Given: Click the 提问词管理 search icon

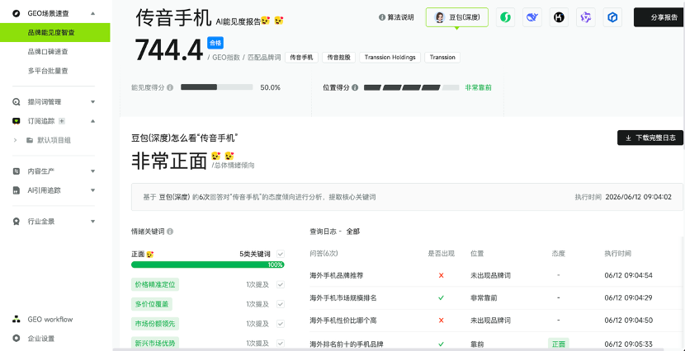Looking at the screenshot, I should [x=17, y=102].
